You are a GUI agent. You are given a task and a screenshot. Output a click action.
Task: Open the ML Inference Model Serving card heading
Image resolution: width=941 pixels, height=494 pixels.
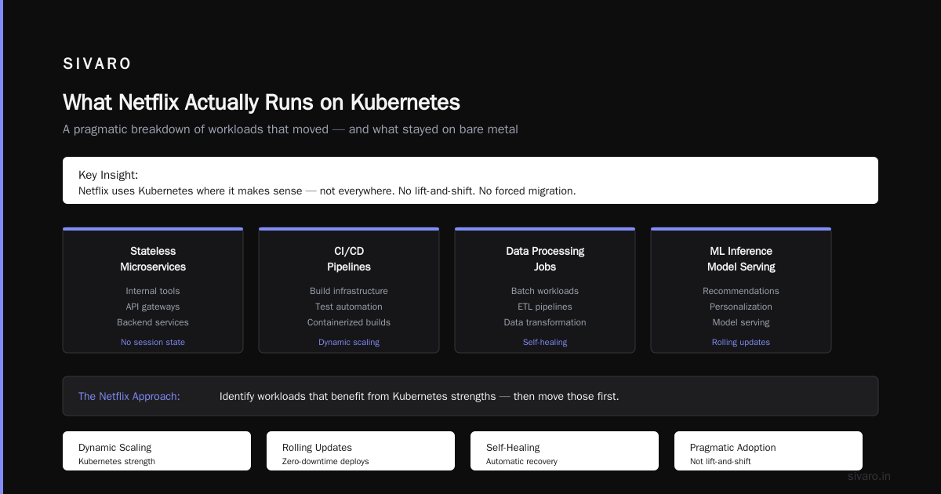click(x=741, y=259)
